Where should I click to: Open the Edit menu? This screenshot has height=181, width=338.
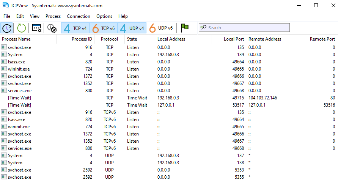(x=20, y=16)
